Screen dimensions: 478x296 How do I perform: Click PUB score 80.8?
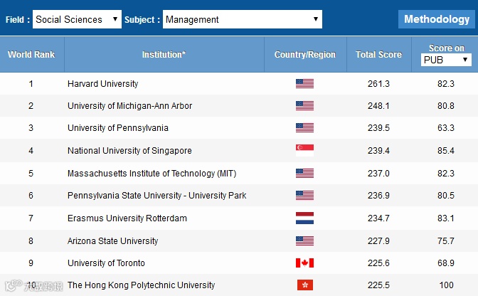446,106
